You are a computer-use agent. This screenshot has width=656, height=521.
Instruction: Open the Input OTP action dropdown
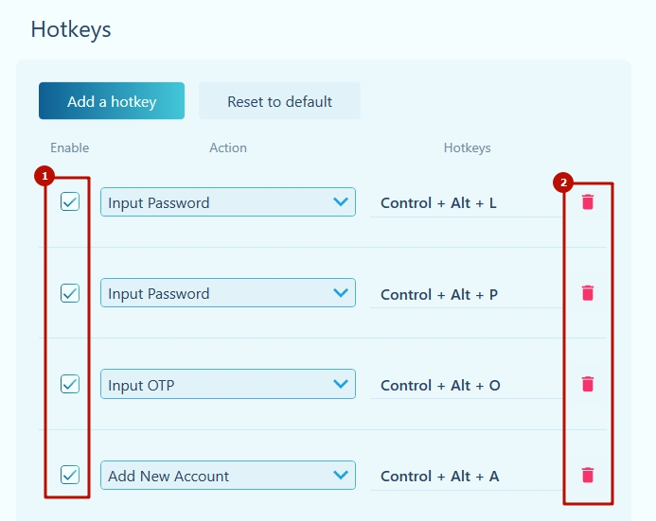(x=227, y=385)
